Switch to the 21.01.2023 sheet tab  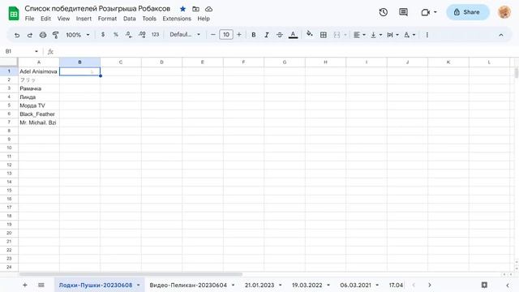click(259, 285)
